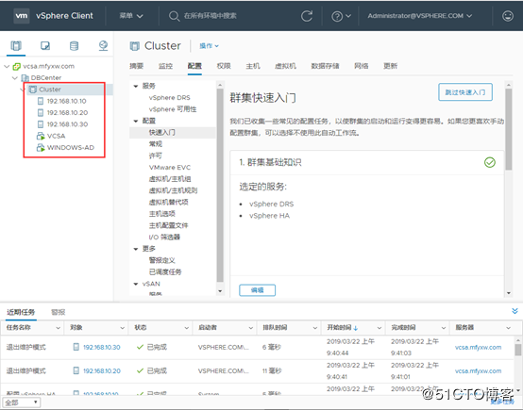The width and height of the screenshot is (523, 410).
Task: Open the Networking view icon
Action: tap(104, 45)
